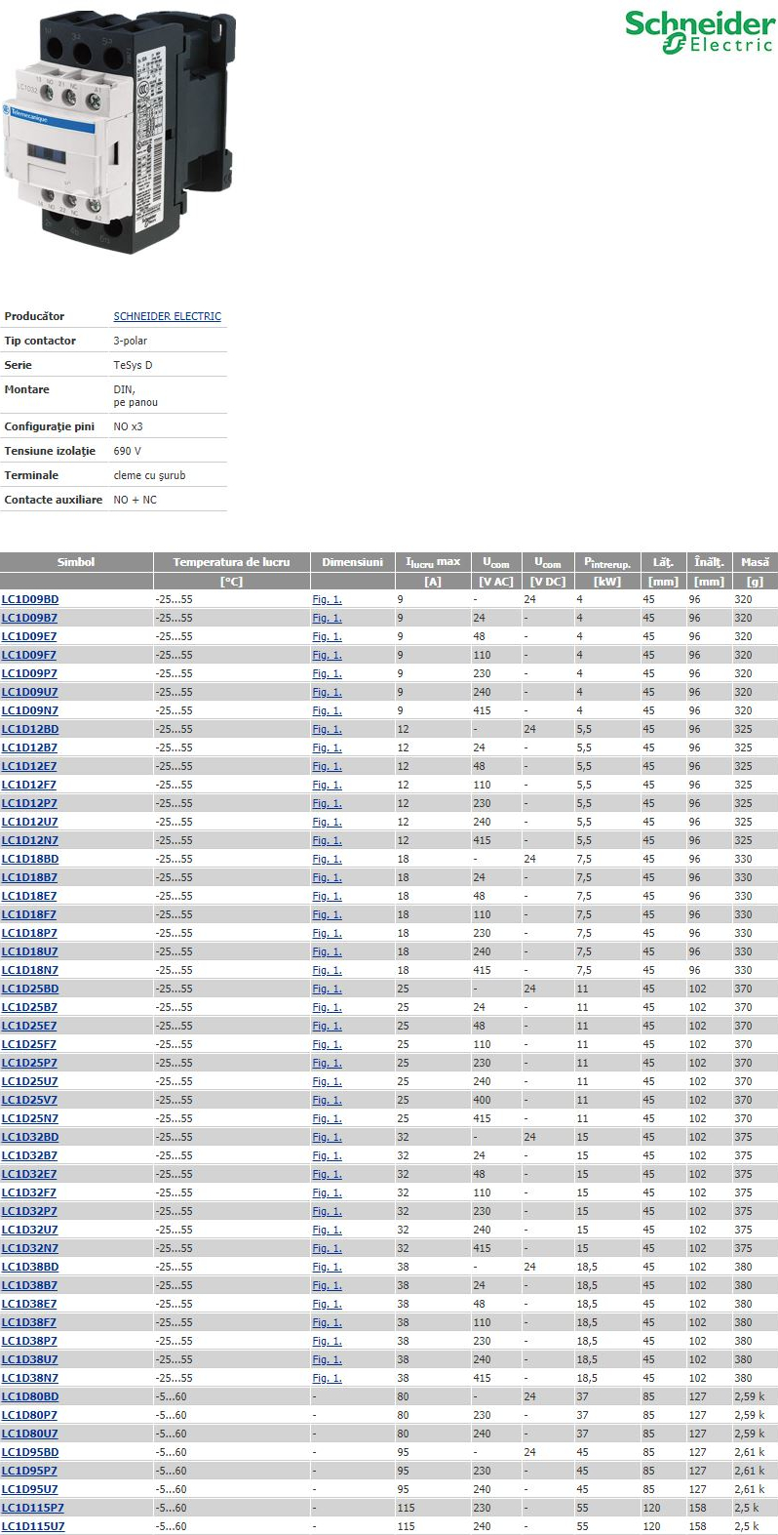Open product link LC1D80U7
The image size is (778, 1535).
click(x=30, y=1434)
